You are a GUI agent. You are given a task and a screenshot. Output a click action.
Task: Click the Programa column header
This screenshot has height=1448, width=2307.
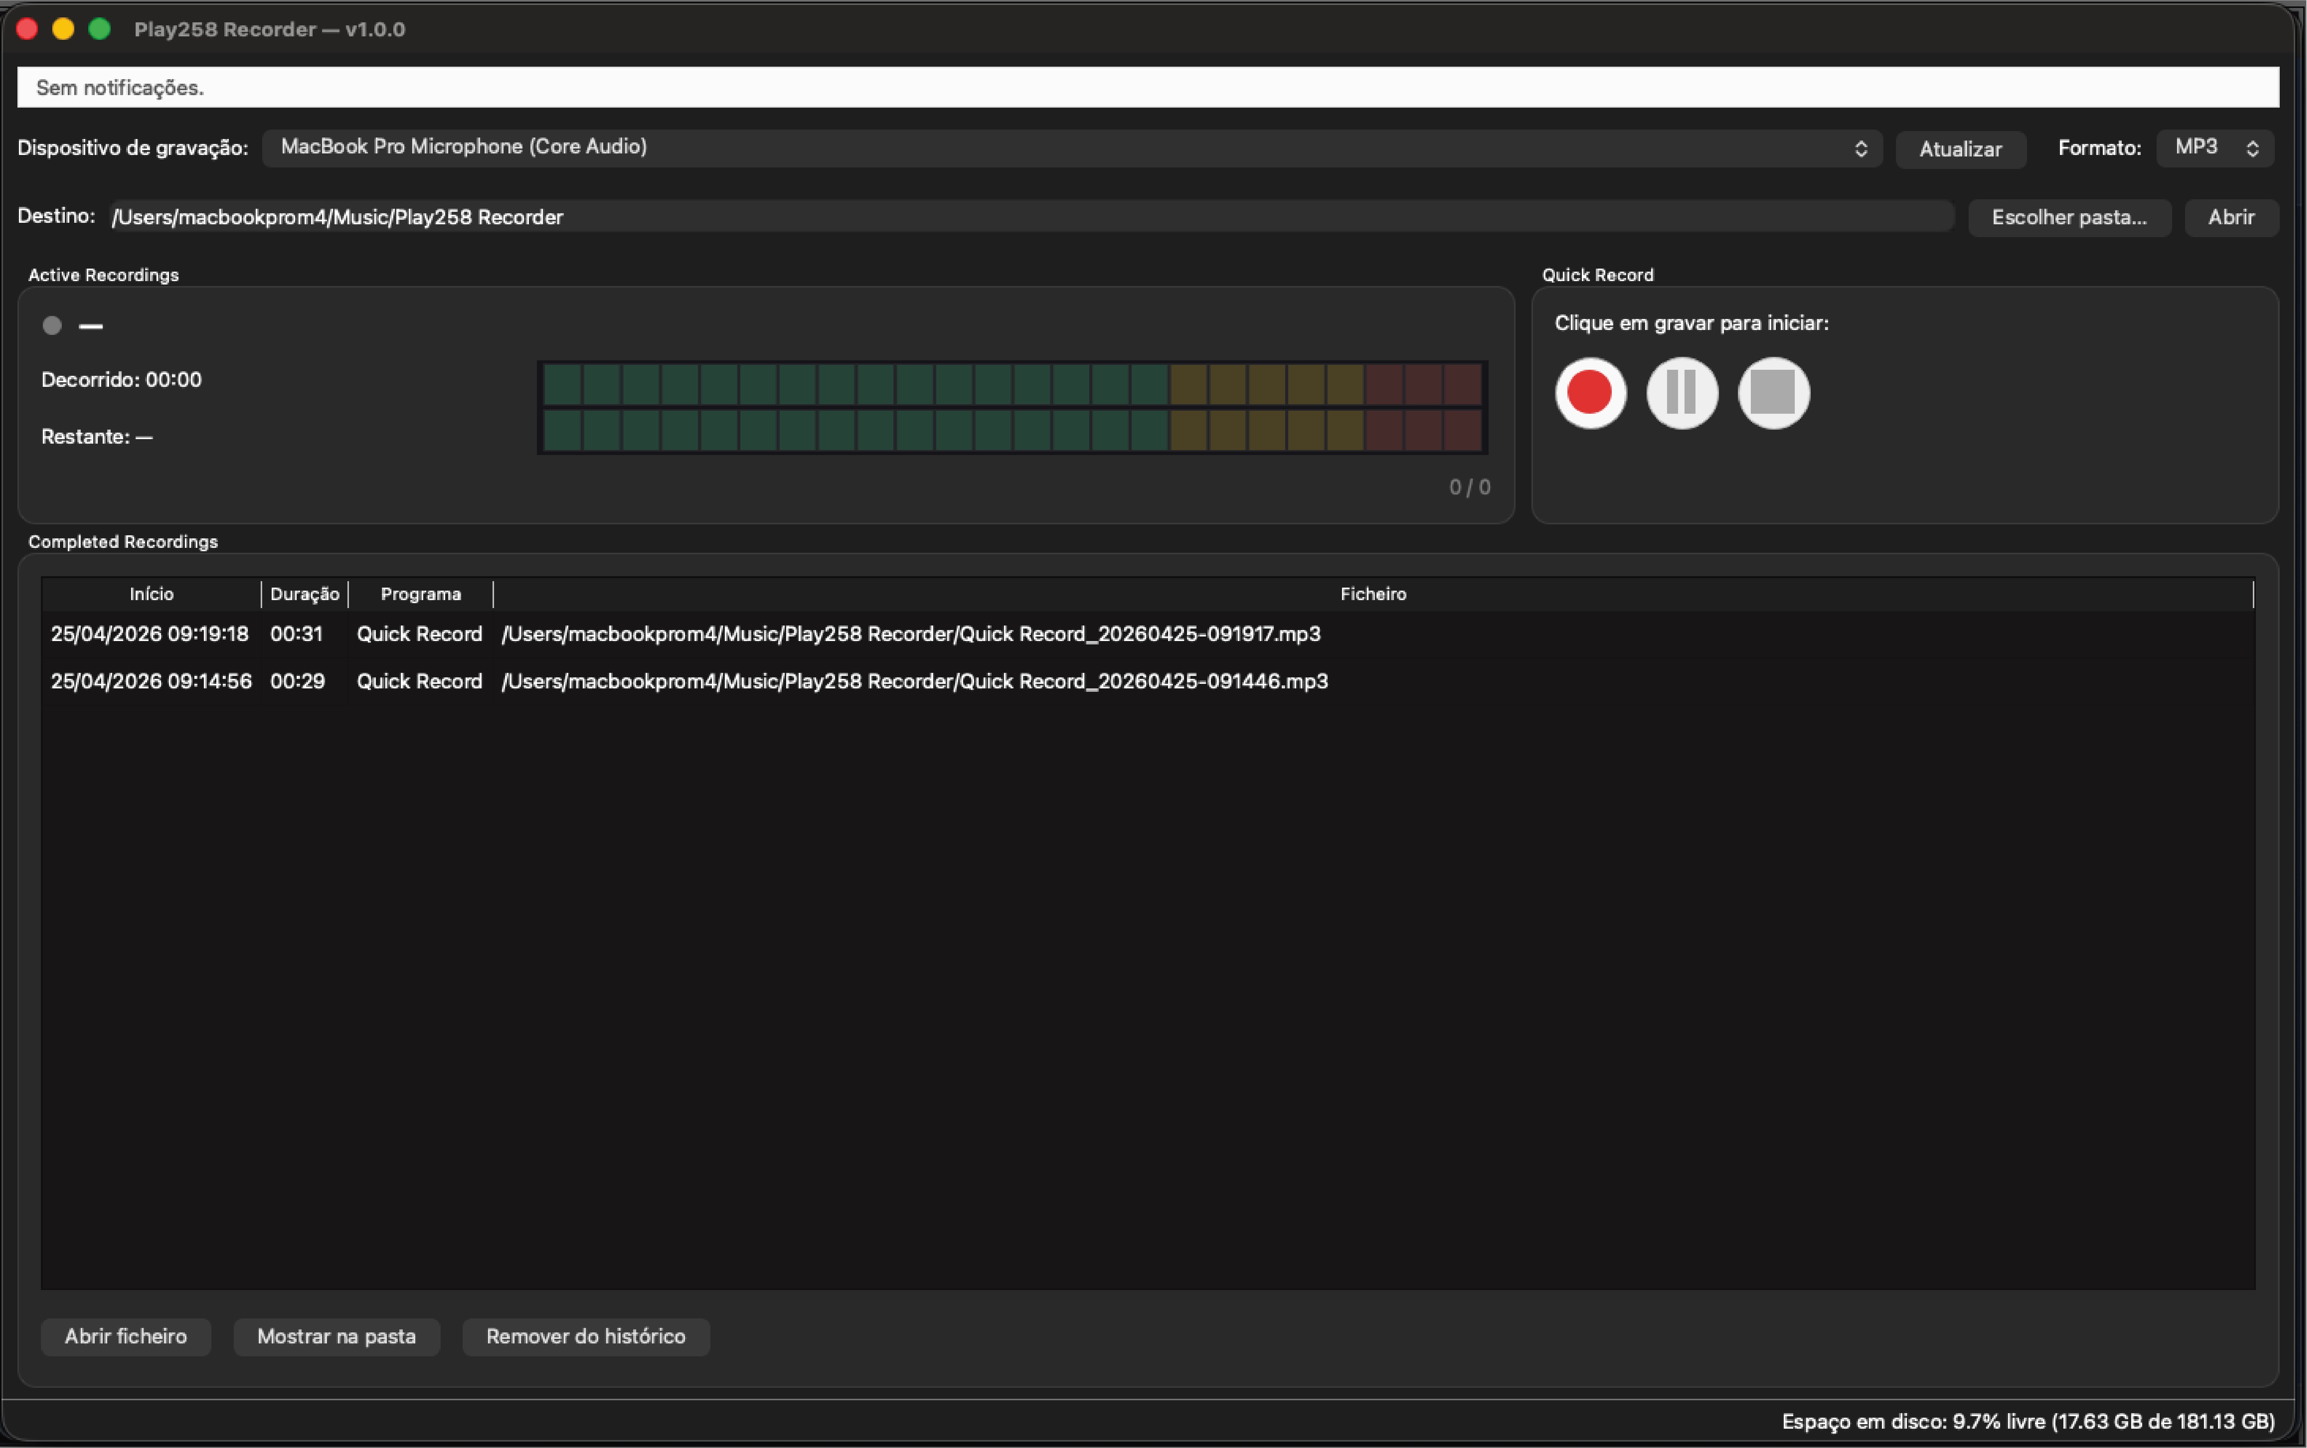[x=421, y=594]
